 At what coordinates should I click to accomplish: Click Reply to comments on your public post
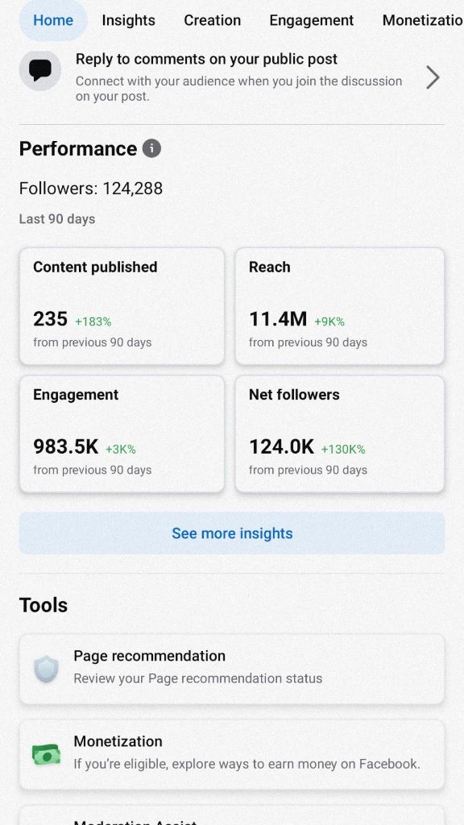205,59
